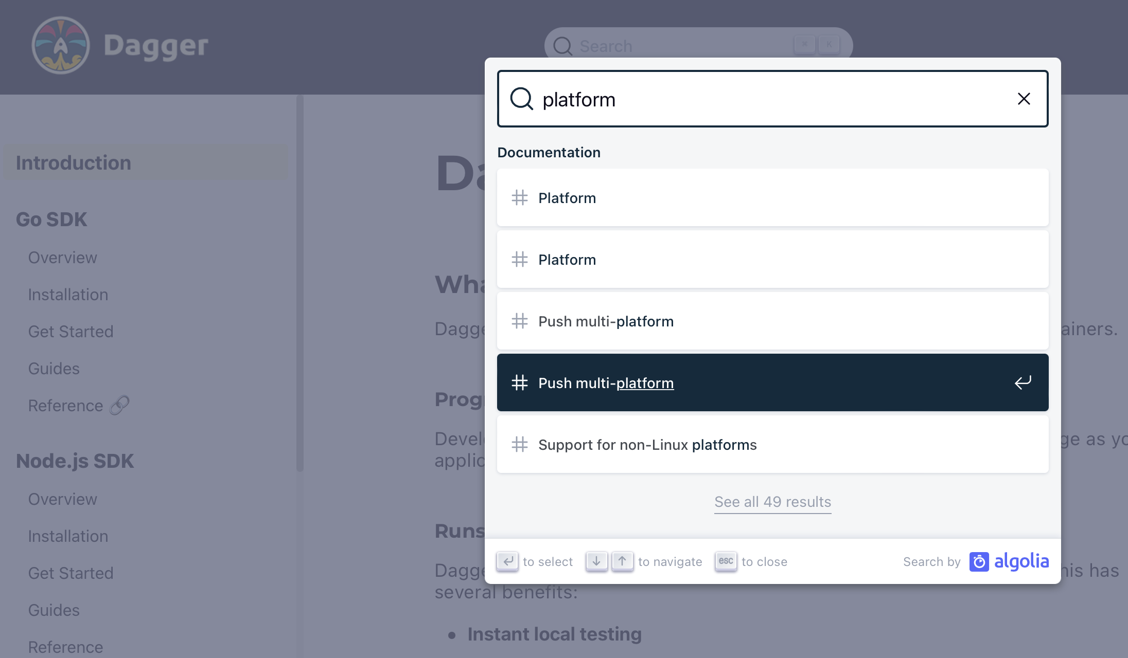1128x658 pixels.
Task: Click the link icon next to Reference
Action: 120,405
